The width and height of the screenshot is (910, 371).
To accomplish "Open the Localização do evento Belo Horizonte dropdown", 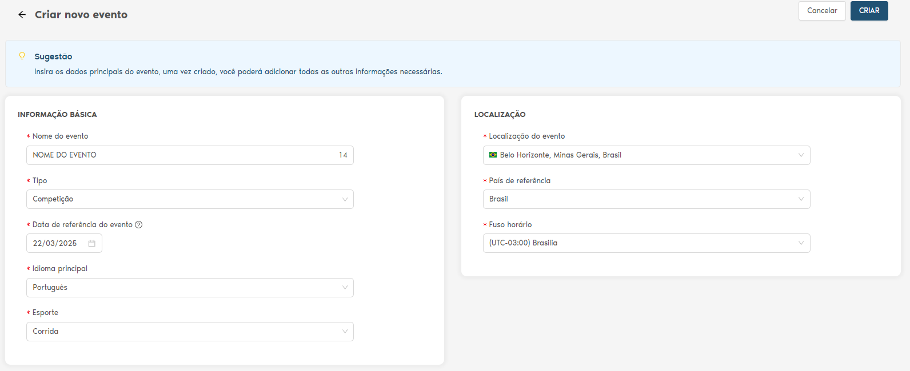I will click(646, 155).
